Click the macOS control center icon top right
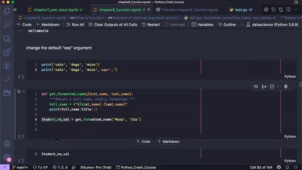The width and height of the screenshot is (302, 170). pyautogui.click(x=296, y=2)
